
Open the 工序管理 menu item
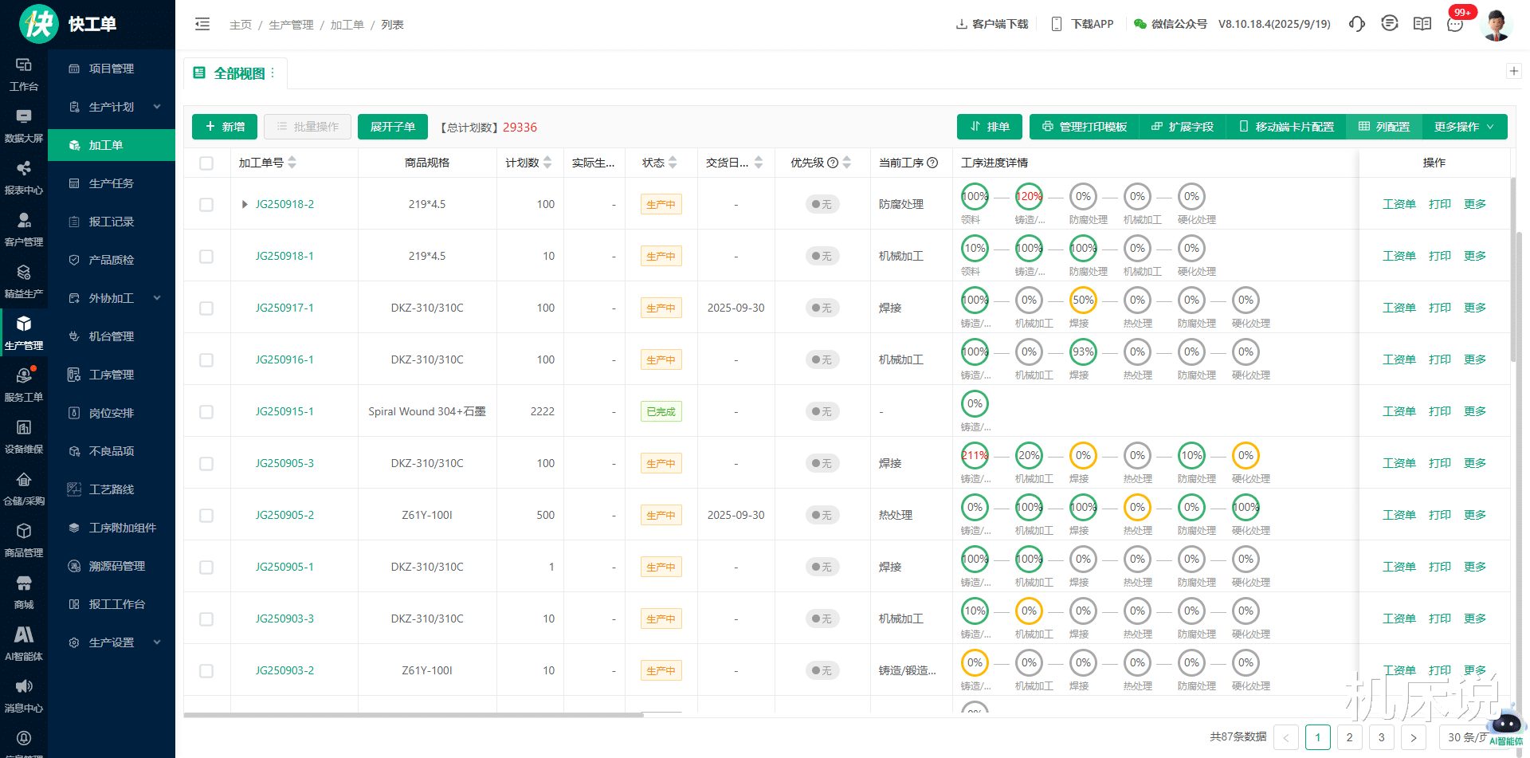(111, 375)
